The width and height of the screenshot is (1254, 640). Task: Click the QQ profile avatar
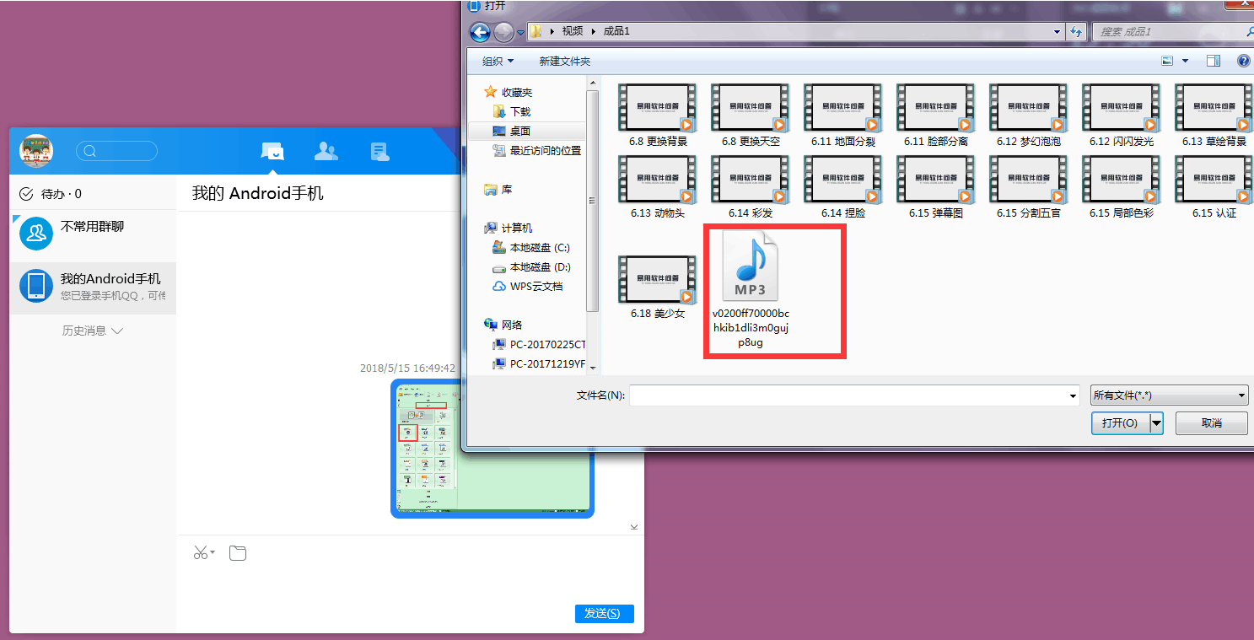(x=36, y=151)
